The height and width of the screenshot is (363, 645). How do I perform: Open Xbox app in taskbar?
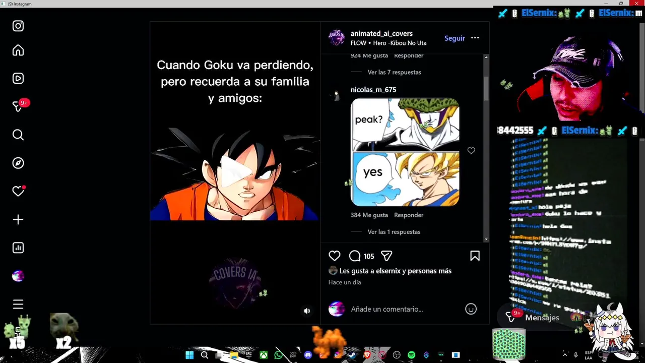(264, 355)
